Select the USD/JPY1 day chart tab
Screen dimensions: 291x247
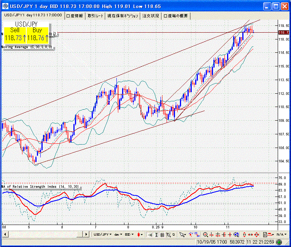click(33, 15)
